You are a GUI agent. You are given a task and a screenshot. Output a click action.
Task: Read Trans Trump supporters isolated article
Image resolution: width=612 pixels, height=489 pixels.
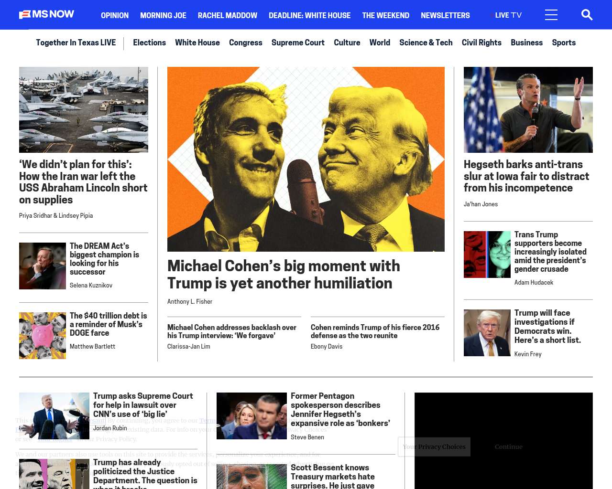pos(550,252)
